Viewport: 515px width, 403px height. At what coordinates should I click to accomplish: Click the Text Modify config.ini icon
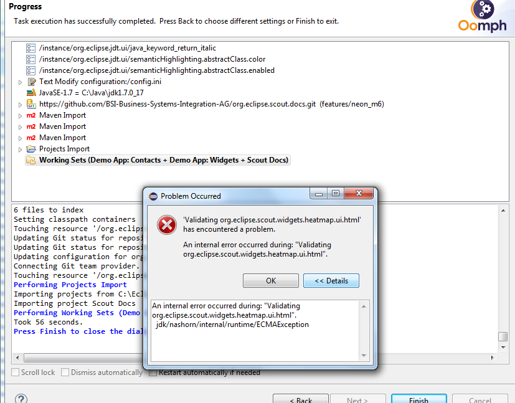(32, 82)
